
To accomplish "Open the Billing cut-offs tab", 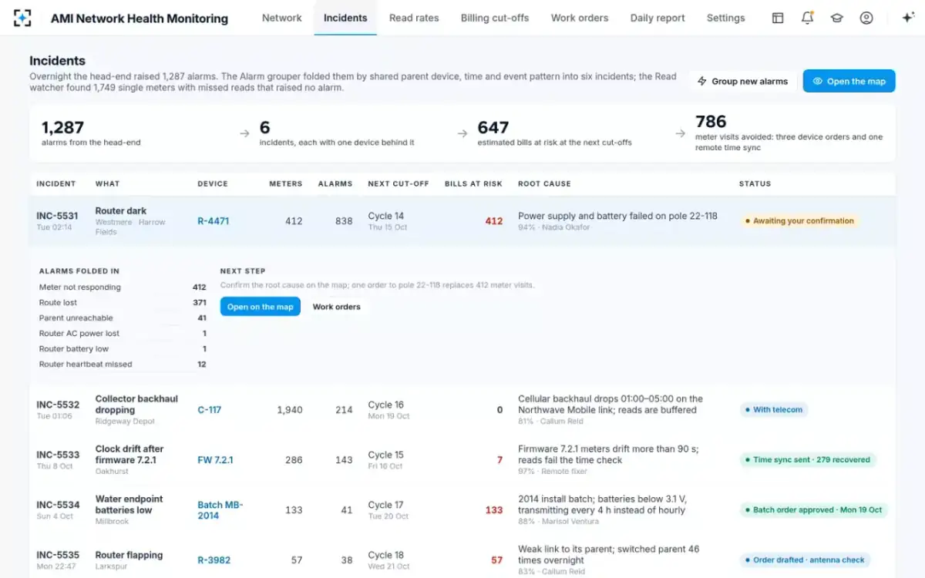I will (x=495, y=18).
